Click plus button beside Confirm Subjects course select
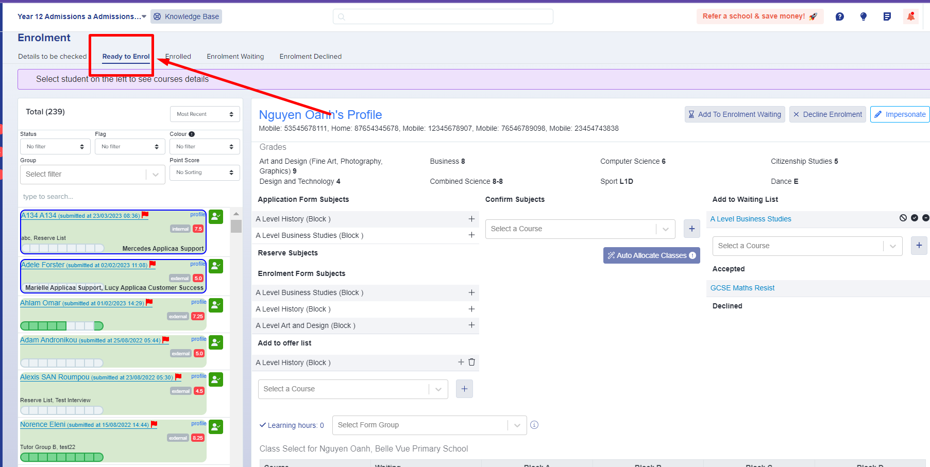The image size is (930, 467). coord(692,229)
